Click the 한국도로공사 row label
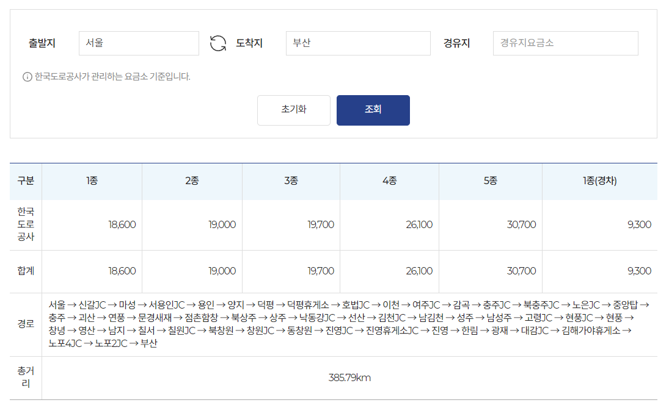 pyautogui.click(x=26, y=224)
